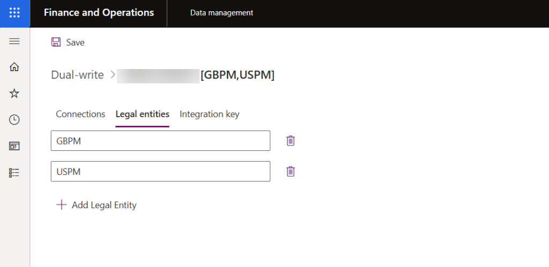This screenshot has width=549, height=267.
Task: Click Add Legal Entity
Action: point(97,205)
